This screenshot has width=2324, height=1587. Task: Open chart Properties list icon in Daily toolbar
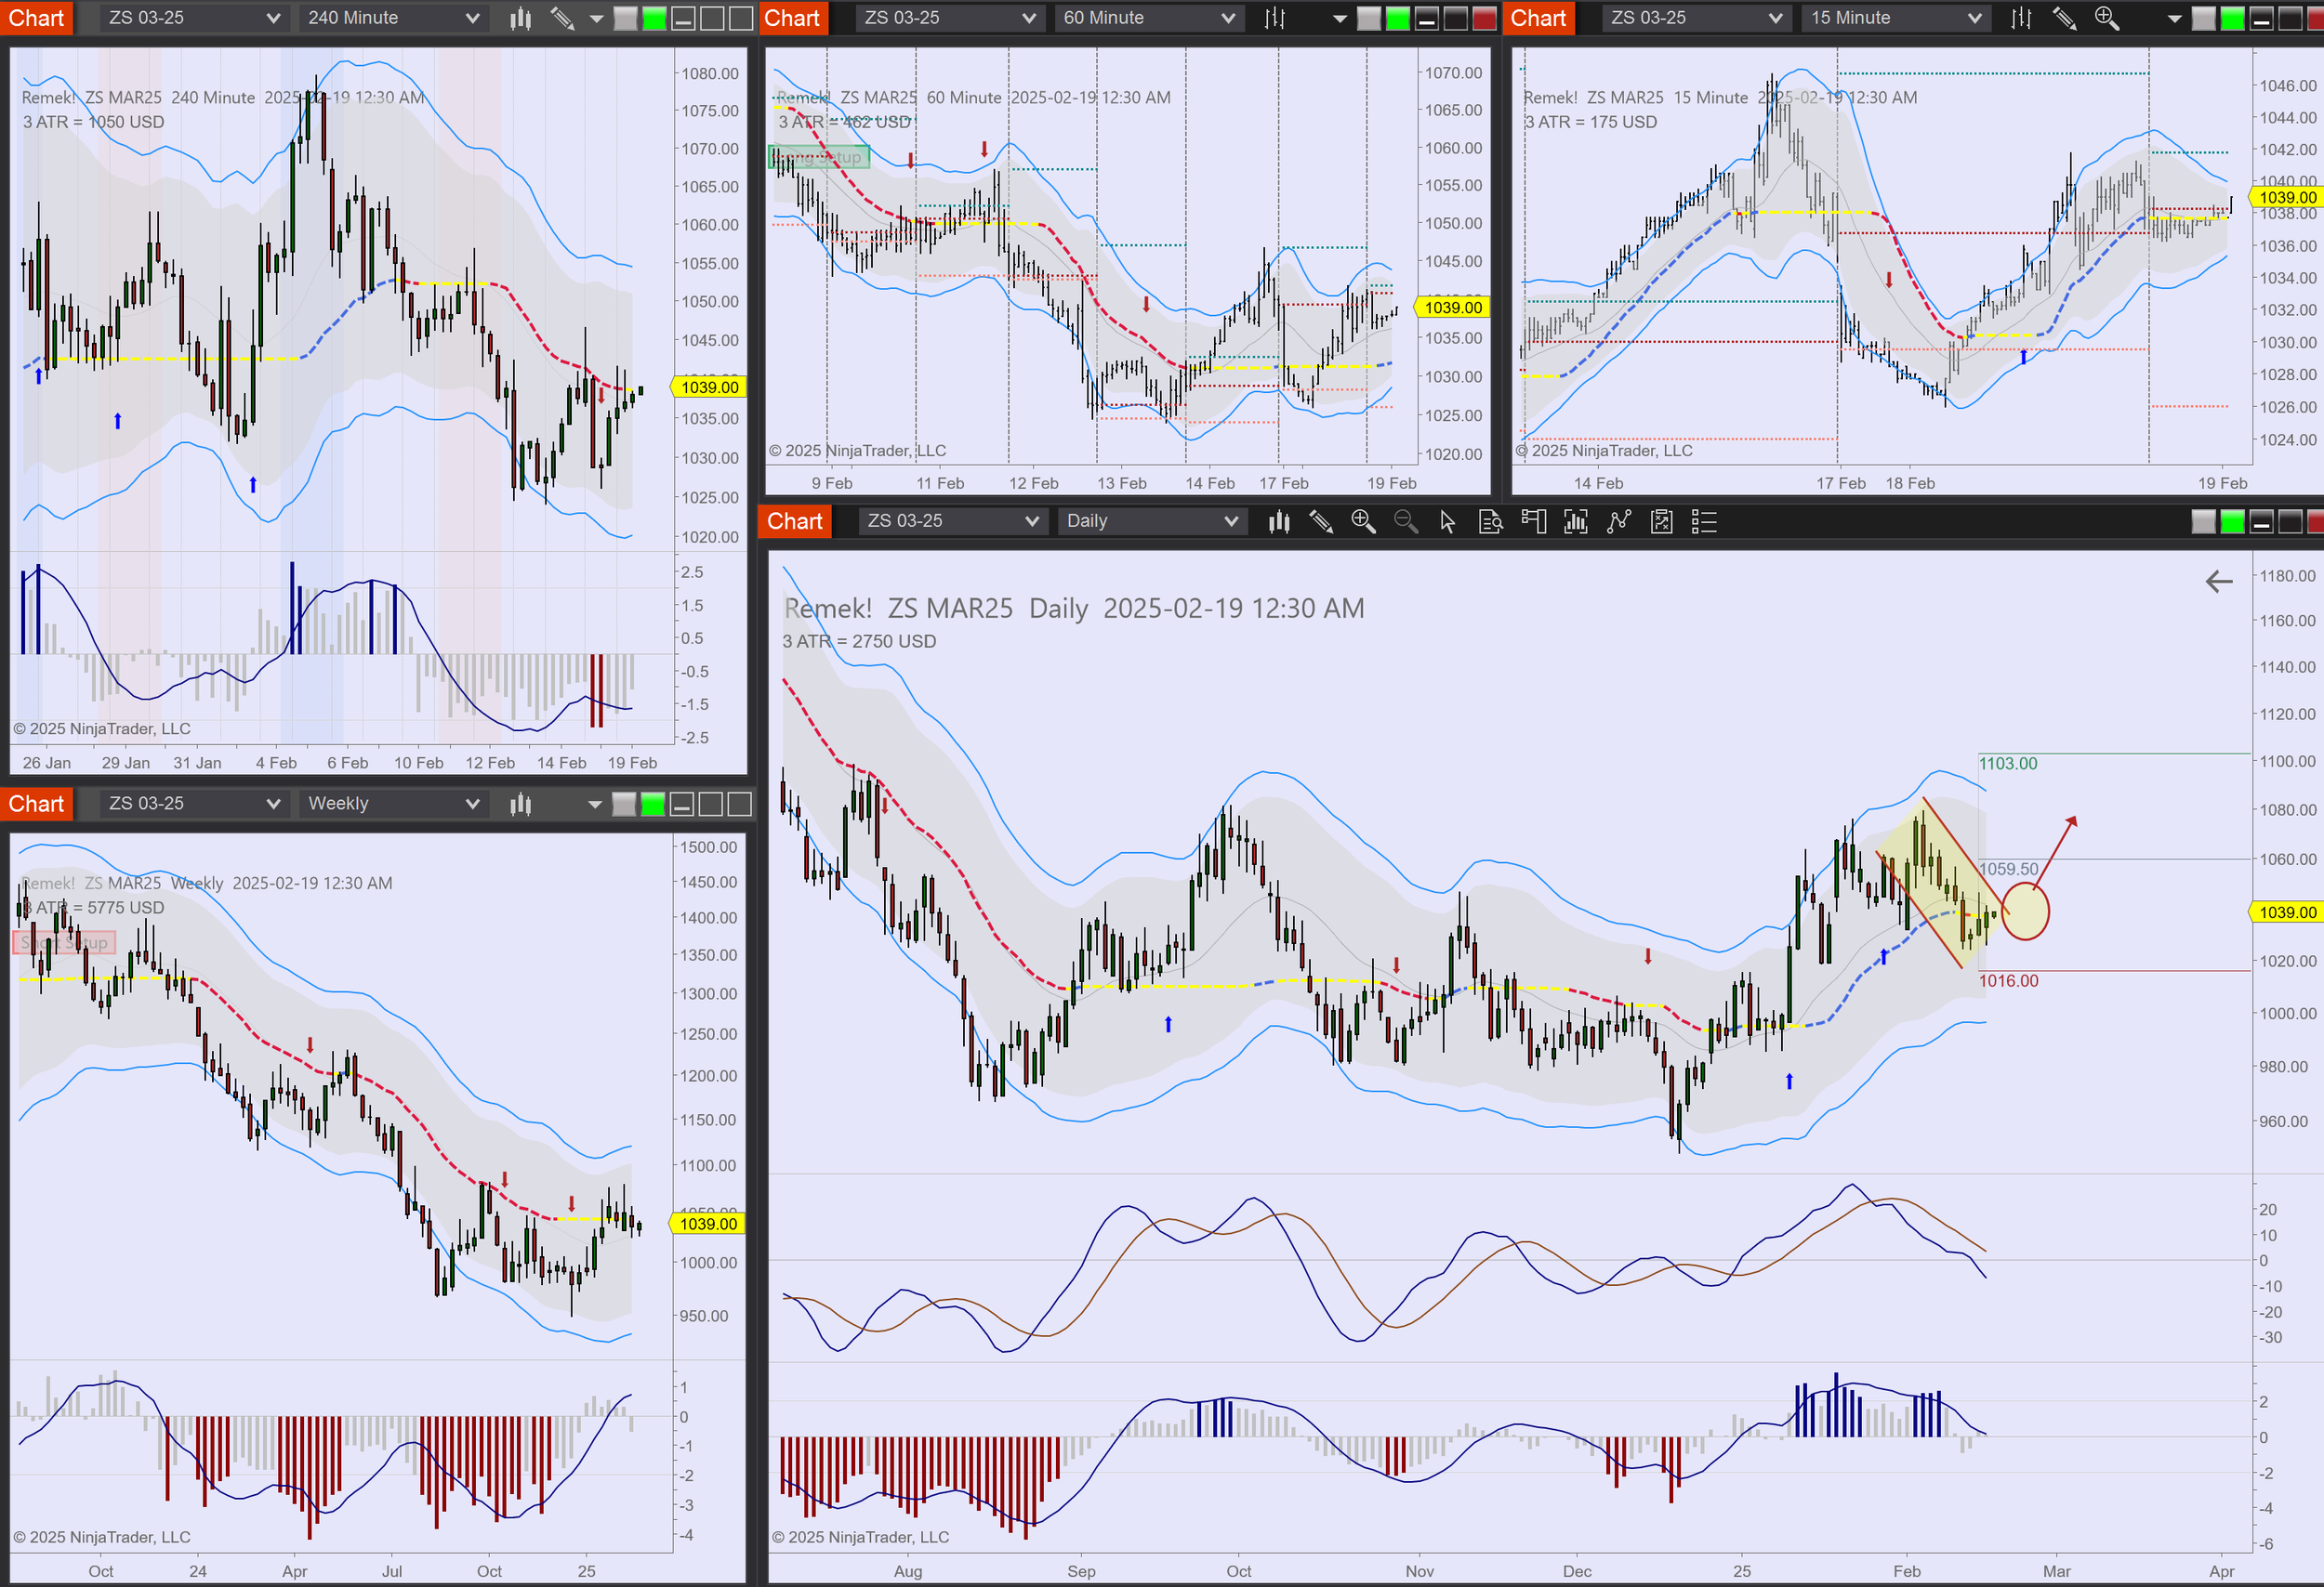tap(1704, 521)
